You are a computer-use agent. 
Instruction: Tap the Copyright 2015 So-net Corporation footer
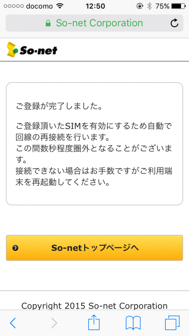pyautogui.click(x=94, y=305)
